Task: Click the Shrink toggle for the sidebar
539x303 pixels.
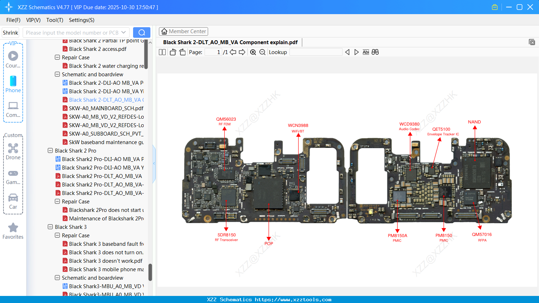Action: pos(10,32)
